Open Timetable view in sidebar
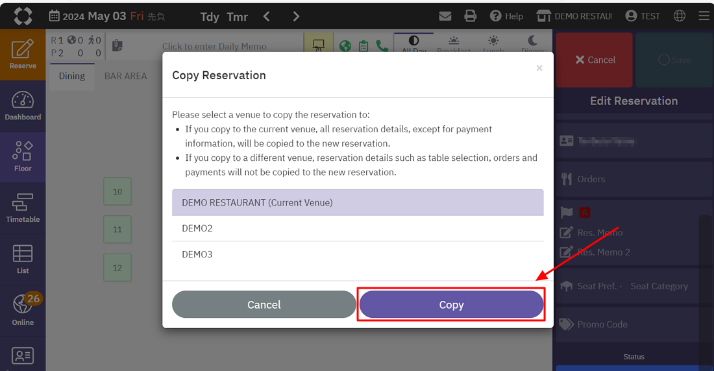Viewport: 714px width, 371px height. pos(23,208)
